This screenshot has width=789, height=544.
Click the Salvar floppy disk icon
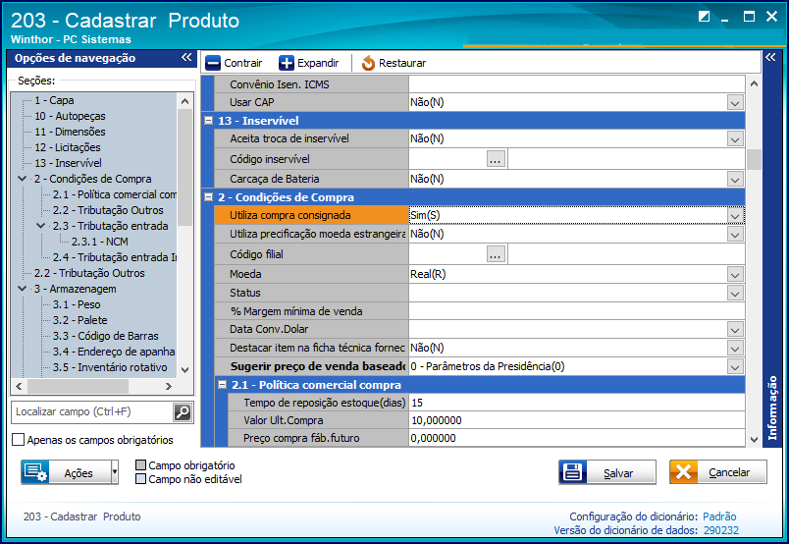click(x=573, y=472)
